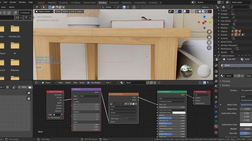252x141 pixels.
Task: Click new material copy icon in node header
Action: 151,83
